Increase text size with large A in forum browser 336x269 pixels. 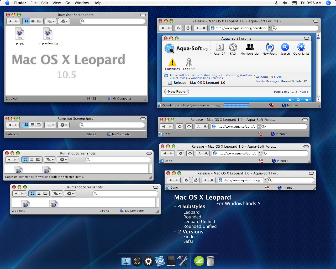204,28
